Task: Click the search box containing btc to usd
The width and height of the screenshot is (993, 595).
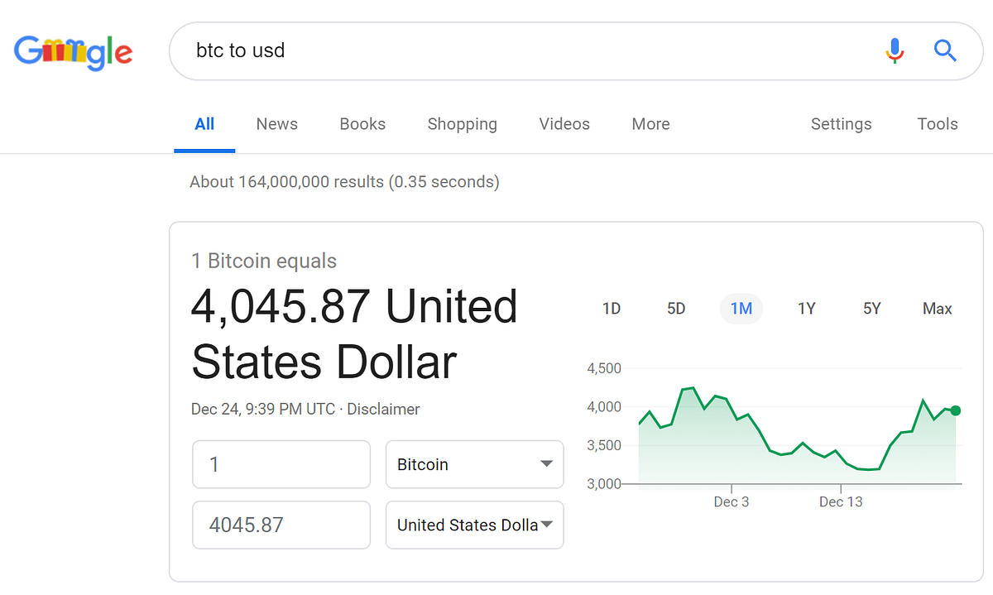Action: [x=530, y=51]
